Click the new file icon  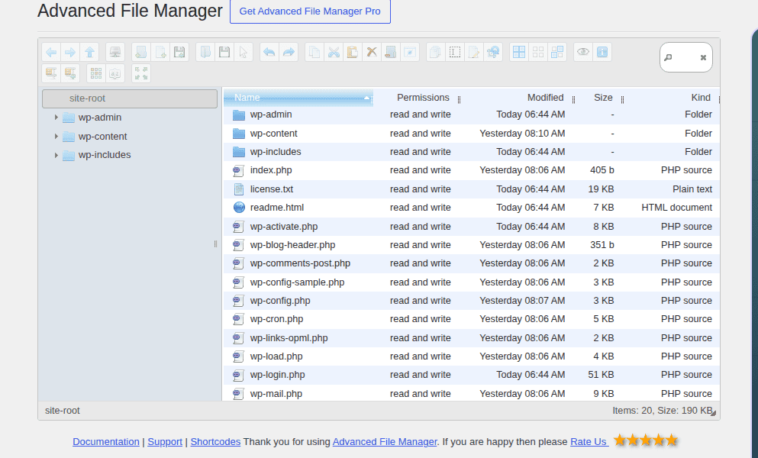coord(160,52)
